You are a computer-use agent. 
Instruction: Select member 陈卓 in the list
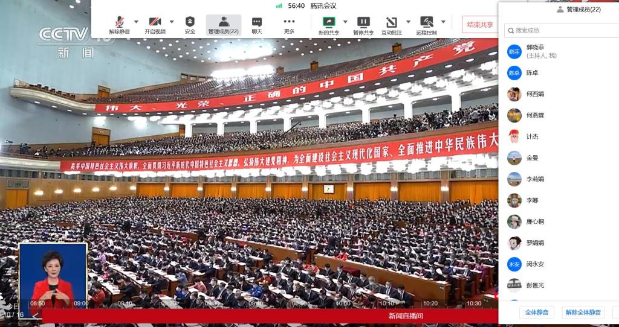532,73
